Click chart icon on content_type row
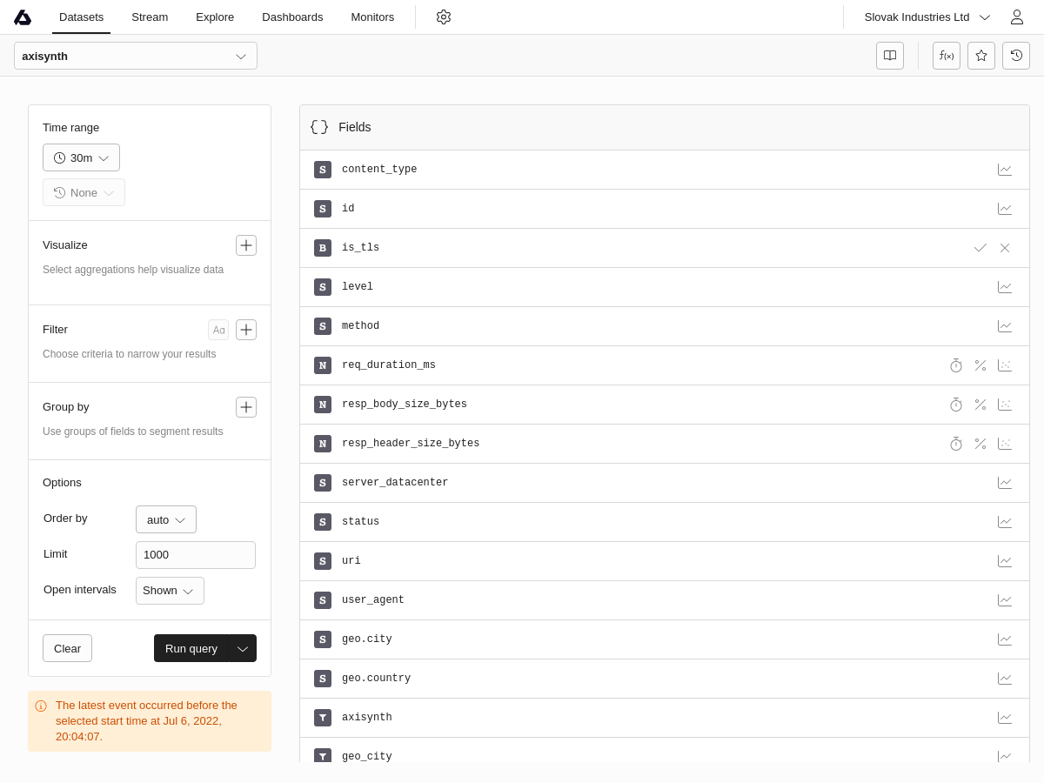Viewport: 1044px width, 783px height. click(x=1005, y=170)
